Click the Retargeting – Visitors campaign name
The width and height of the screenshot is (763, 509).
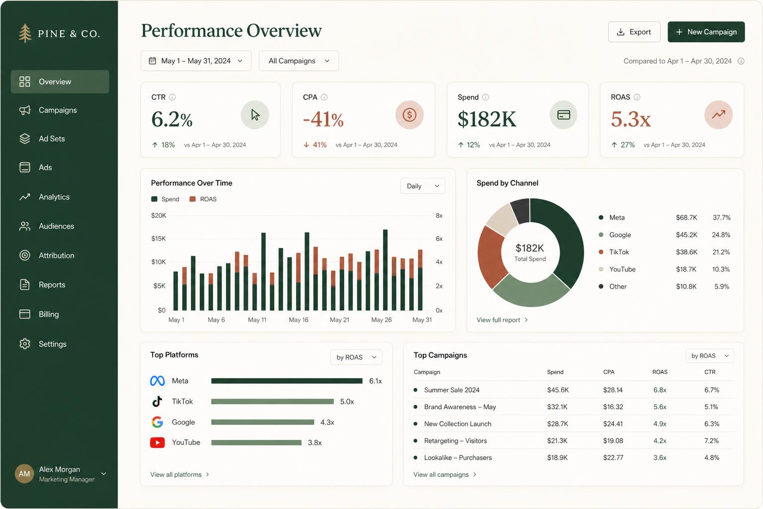pyautogui.click(x=456, y=441)
